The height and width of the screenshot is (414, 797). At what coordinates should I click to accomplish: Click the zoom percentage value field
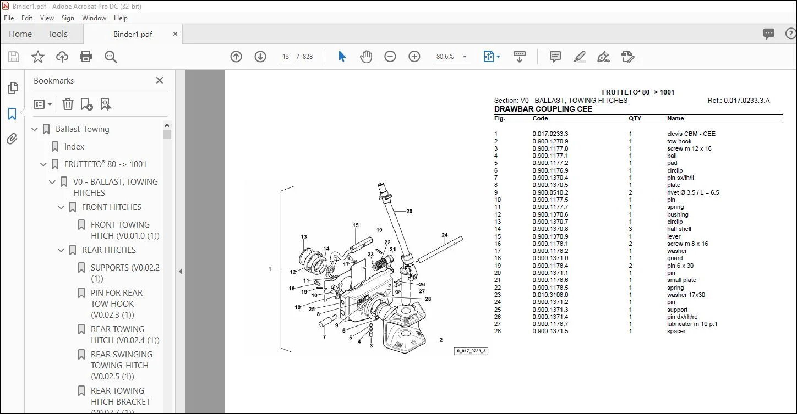coord(445,57)
